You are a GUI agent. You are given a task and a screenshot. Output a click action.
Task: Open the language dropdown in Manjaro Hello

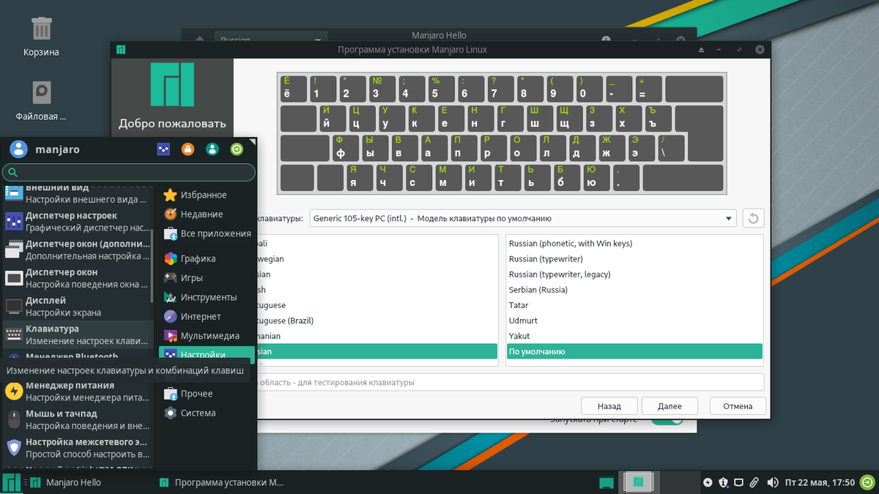(271, 40)
